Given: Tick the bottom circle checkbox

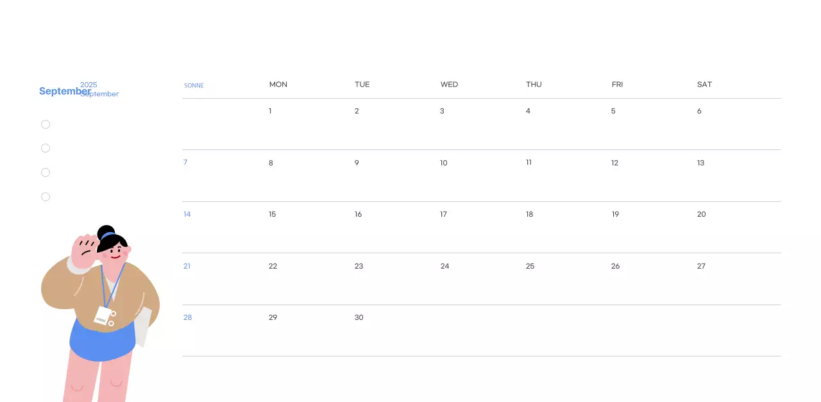Looking at the screenshot, I should point(46,197).
